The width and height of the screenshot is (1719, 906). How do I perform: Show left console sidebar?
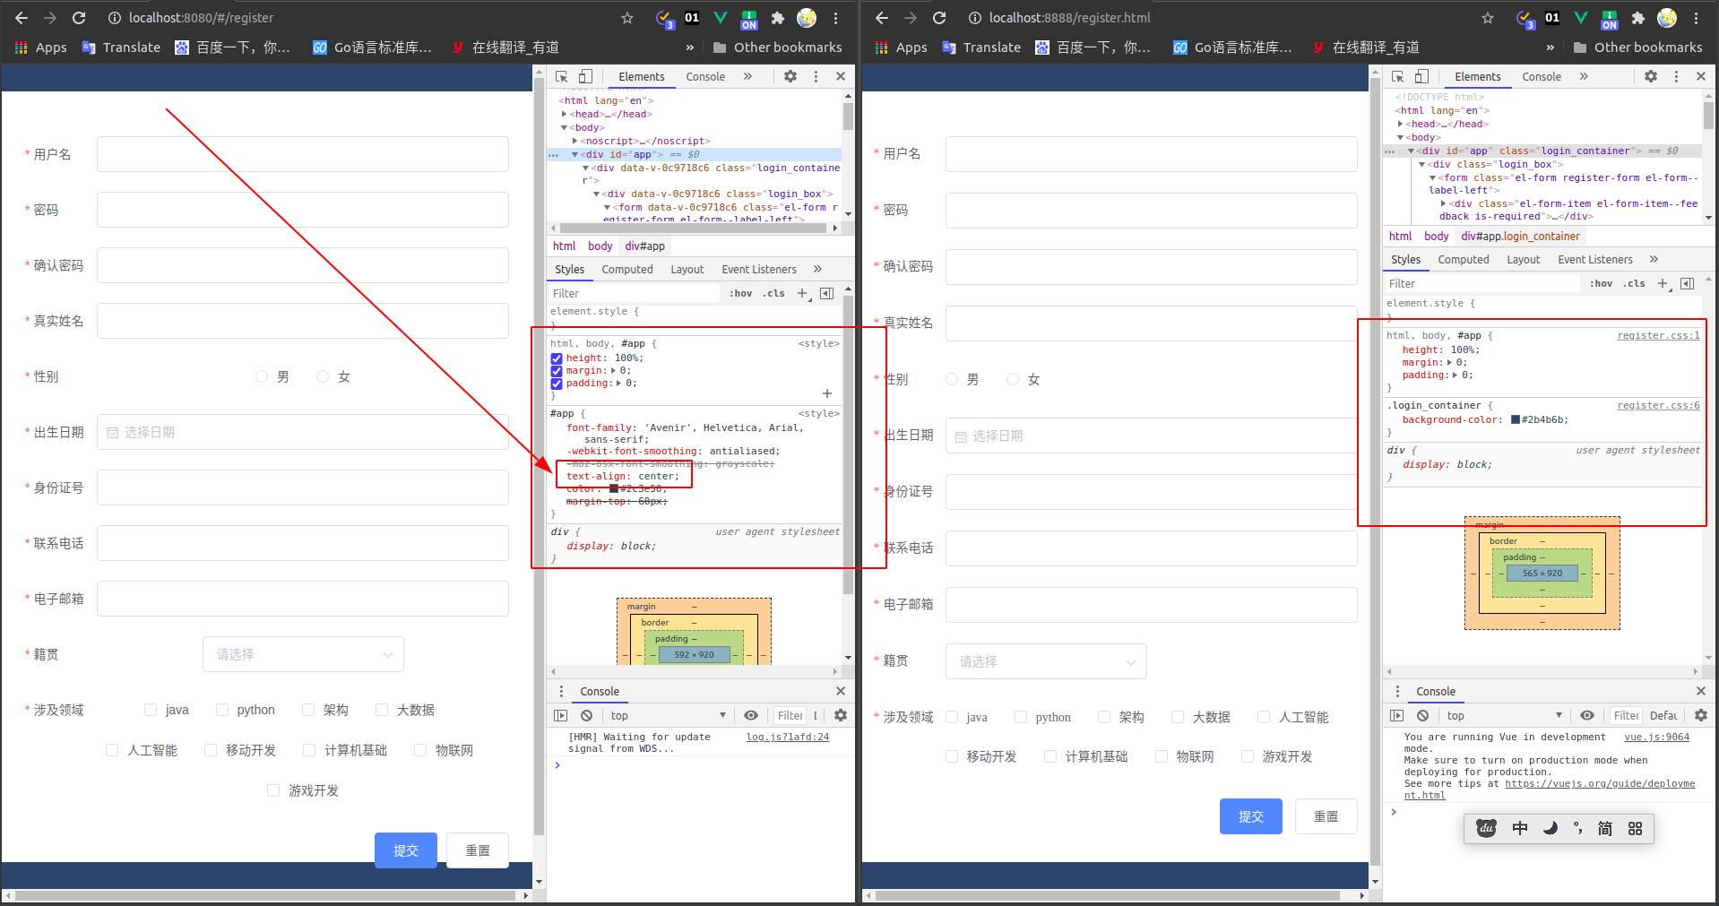(x=561, y=716)
